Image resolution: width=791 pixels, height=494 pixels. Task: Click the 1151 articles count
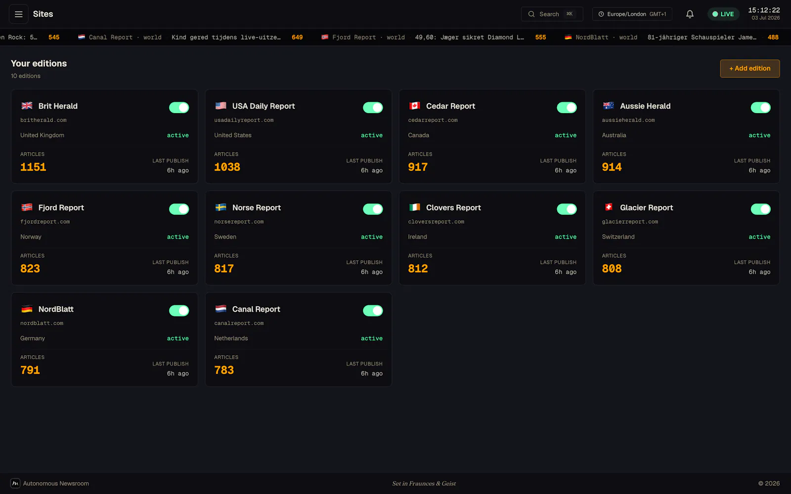33,167
